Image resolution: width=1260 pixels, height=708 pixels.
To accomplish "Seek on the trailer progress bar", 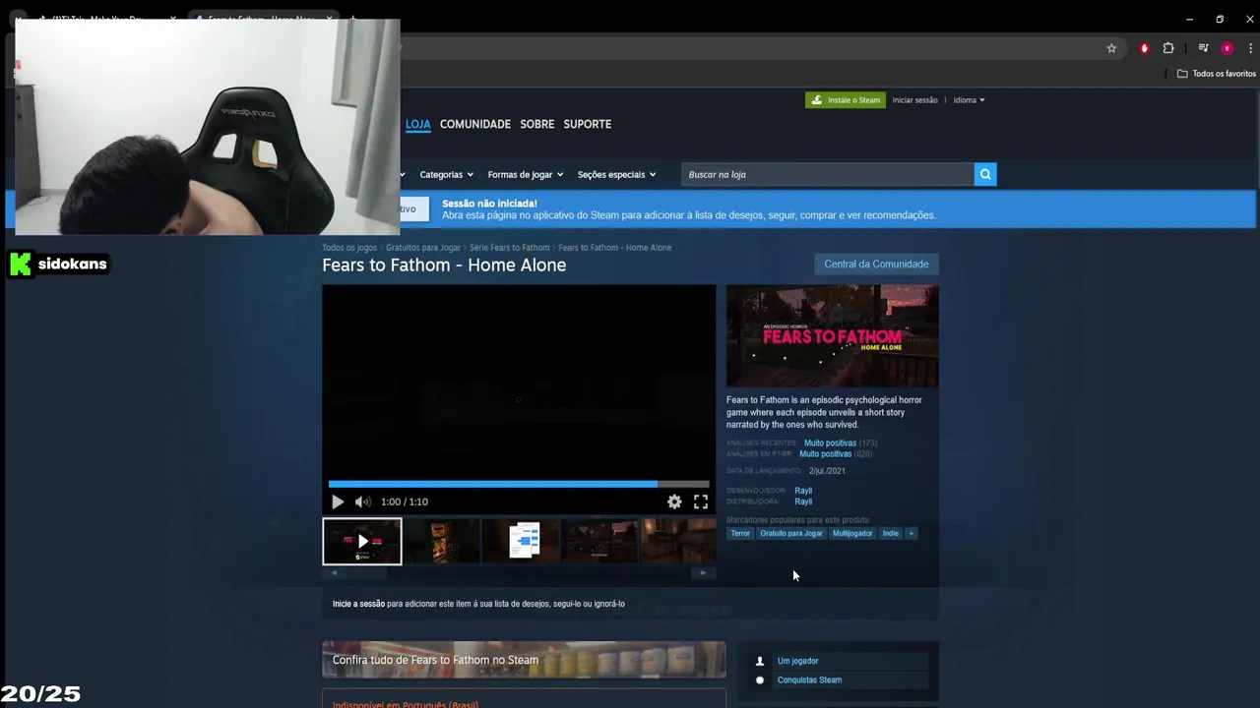I will 519,484.
